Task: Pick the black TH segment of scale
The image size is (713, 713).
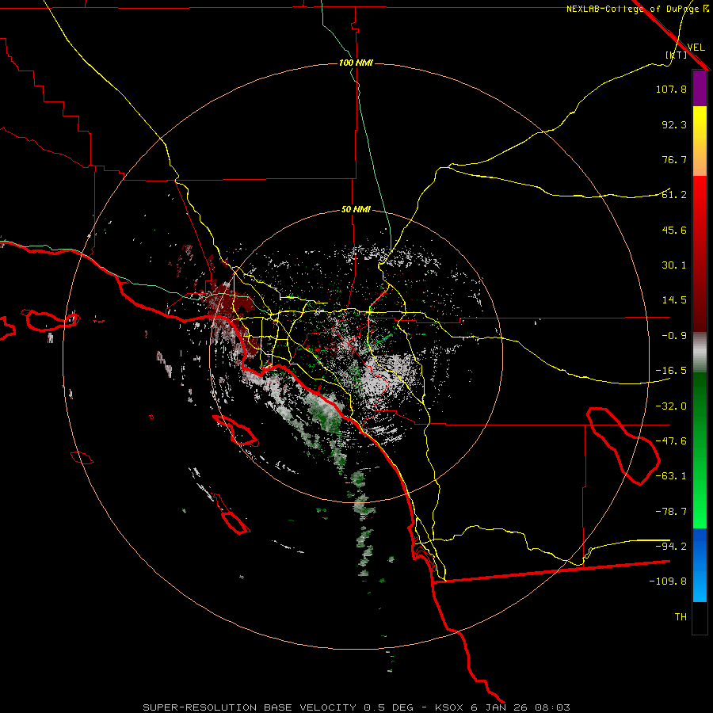Action: (700, 617)
